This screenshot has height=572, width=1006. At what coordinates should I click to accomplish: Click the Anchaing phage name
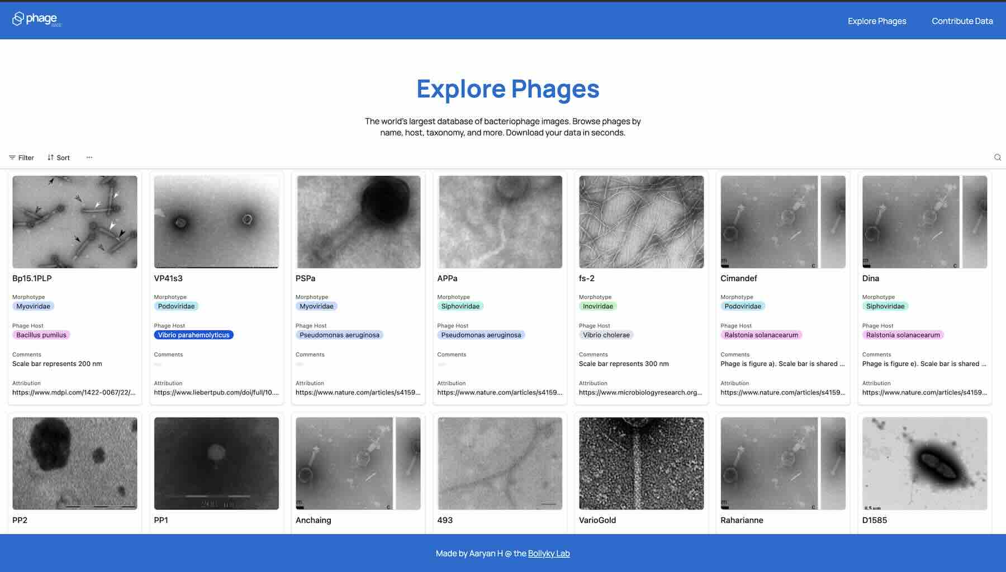[314, 520]
